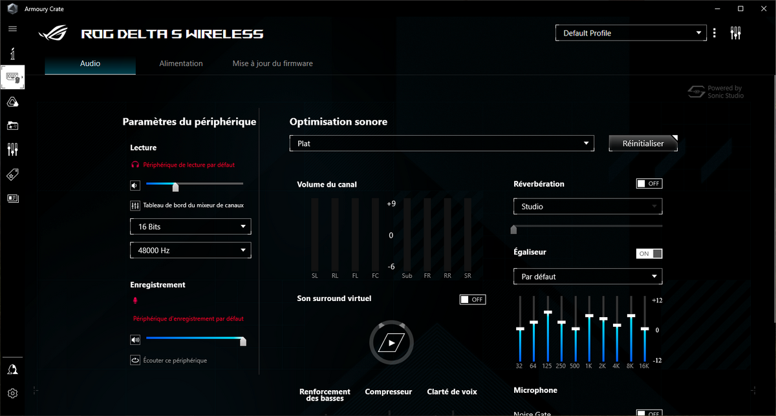
Task: Open Tableau de bord du mixeur de canaux
Action: tap(193, 205)
